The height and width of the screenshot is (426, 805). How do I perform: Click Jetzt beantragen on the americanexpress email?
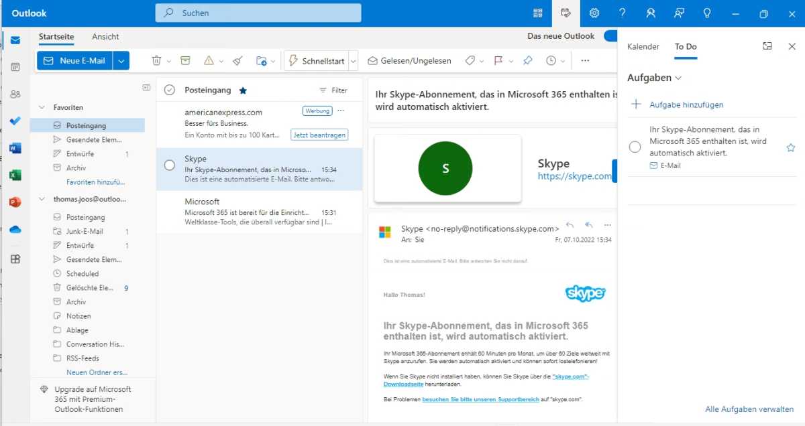[x=319, y=135]
